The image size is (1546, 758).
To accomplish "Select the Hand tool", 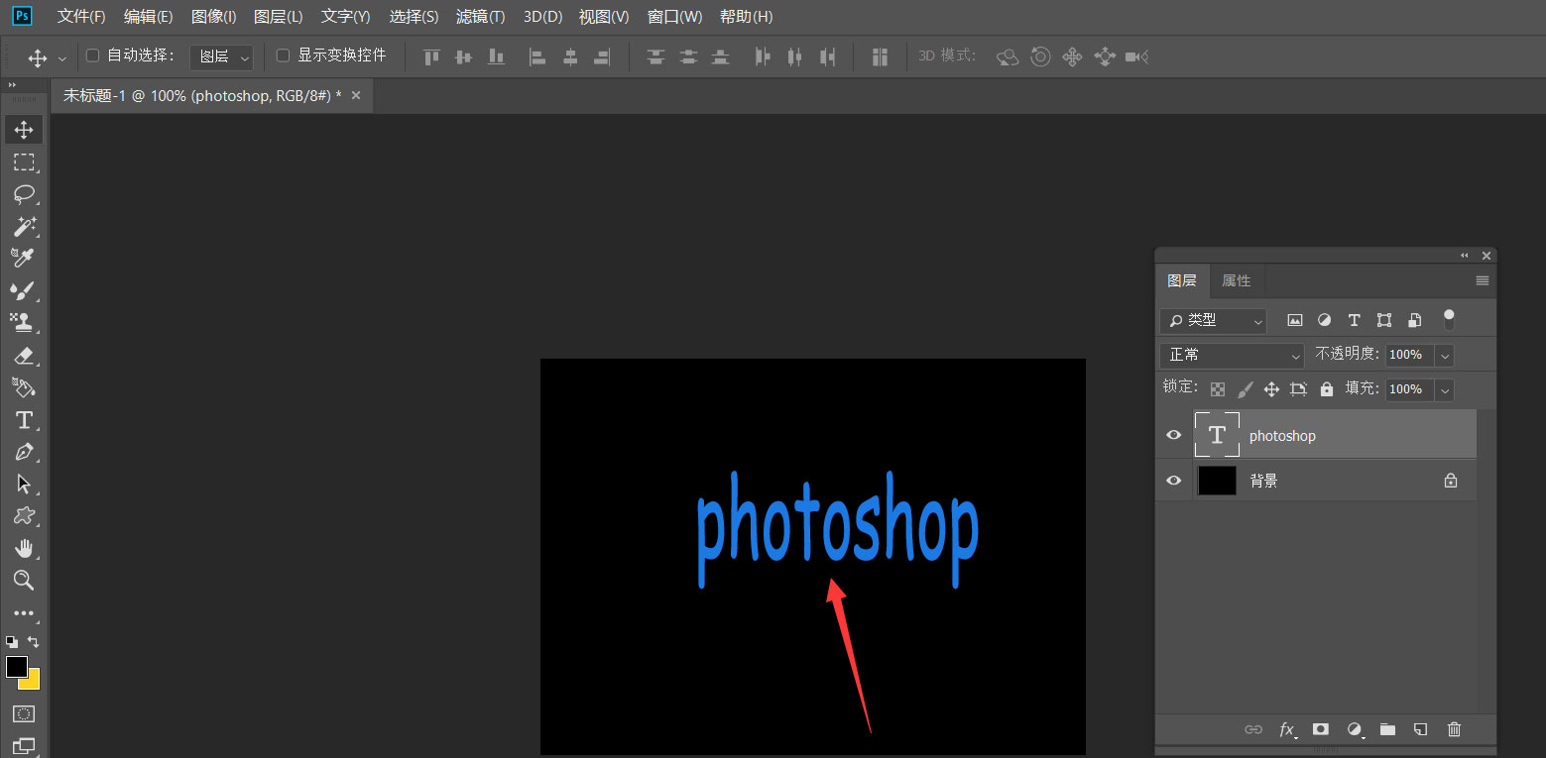I will pyautogui.click(x=24, y=549).
